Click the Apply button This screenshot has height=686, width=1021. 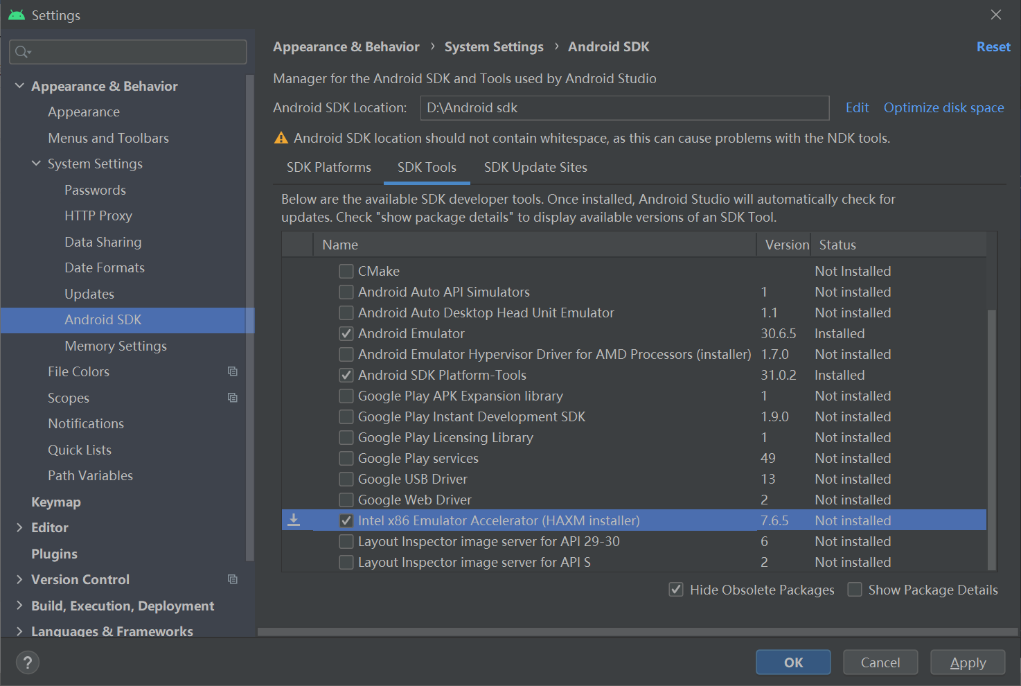[968, 662]
